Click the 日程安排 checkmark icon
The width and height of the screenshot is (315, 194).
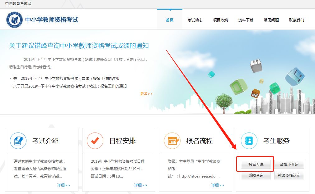pos(95,141)
